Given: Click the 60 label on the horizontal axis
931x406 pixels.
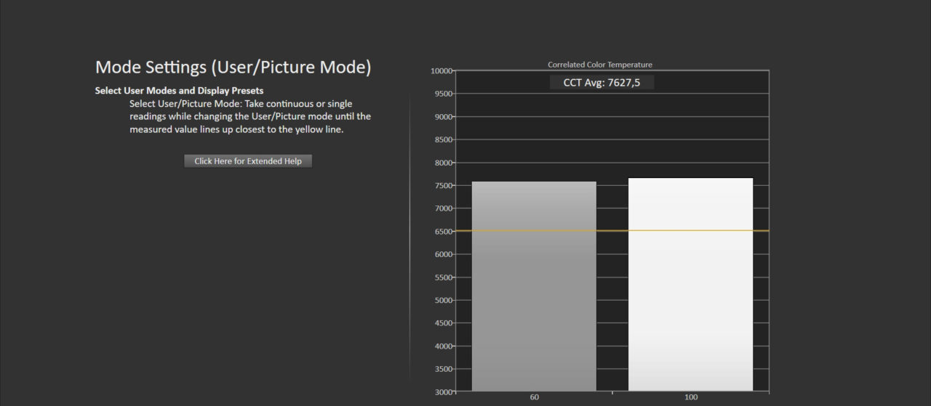Looking at the screenshot, I should point(534,398).
